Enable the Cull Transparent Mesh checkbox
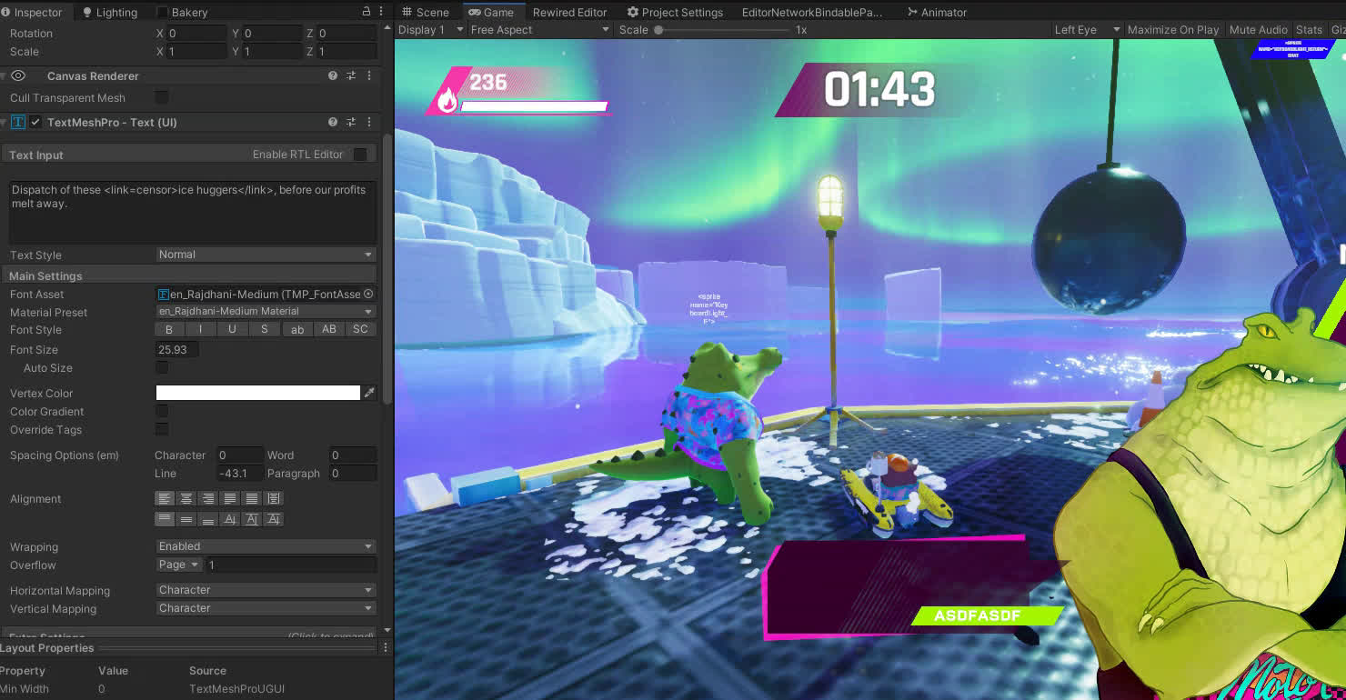The image size is (1346, 700). pyautogui.click(x=162, y=97)
